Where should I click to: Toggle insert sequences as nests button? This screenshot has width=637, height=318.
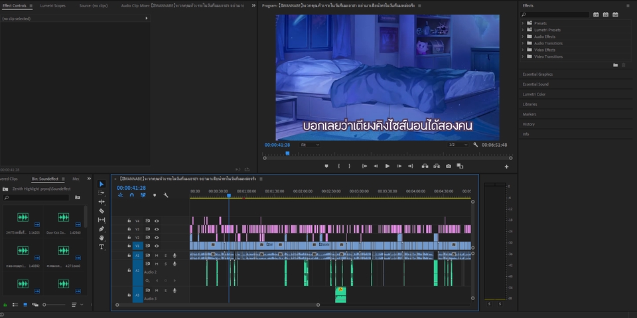(121, 195)
